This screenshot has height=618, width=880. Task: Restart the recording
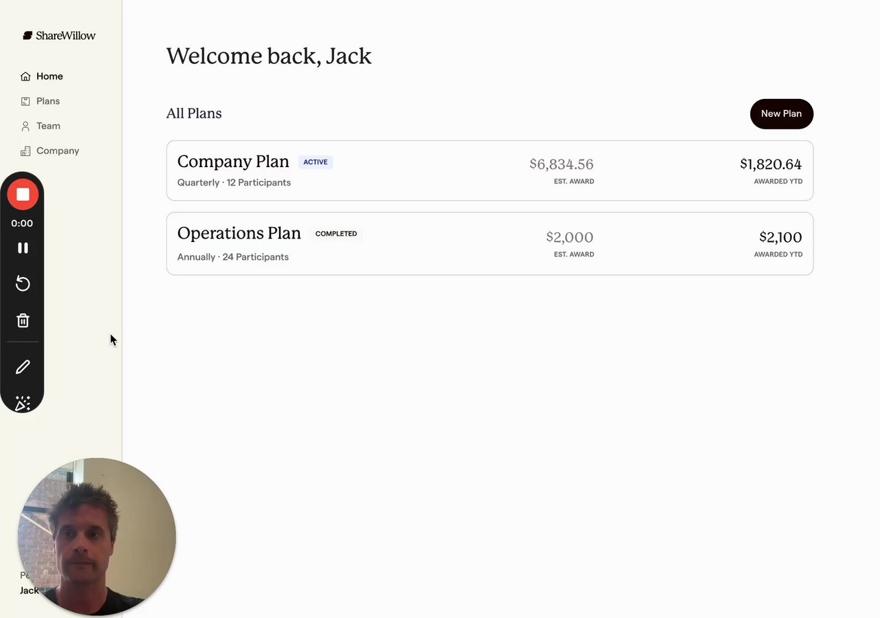pos(23,284)
